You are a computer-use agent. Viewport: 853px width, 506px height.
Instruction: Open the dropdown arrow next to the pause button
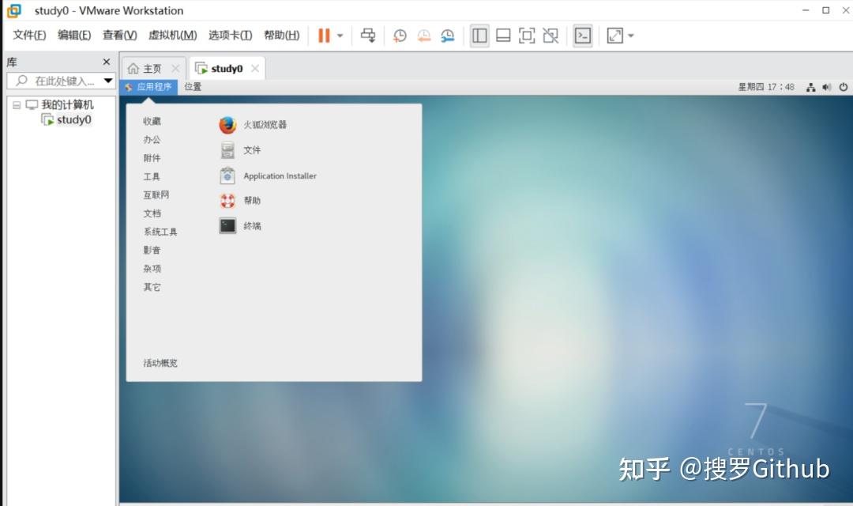[340, 36]
